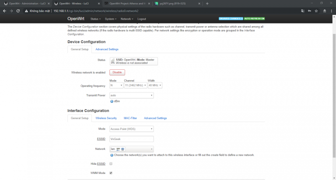336x180 pixels.
Task: Click the SSID status box
Action: point(134,61)
